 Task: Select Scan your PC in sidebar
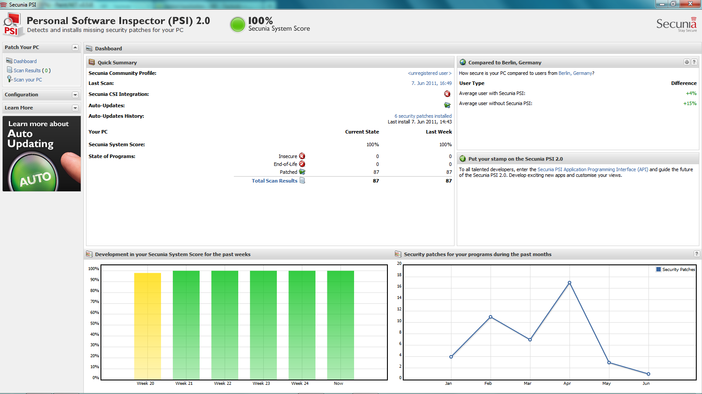click(28, 80)
